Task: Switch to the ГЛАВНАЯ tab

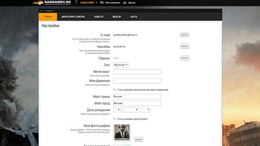Action: (x=48, y=17)
